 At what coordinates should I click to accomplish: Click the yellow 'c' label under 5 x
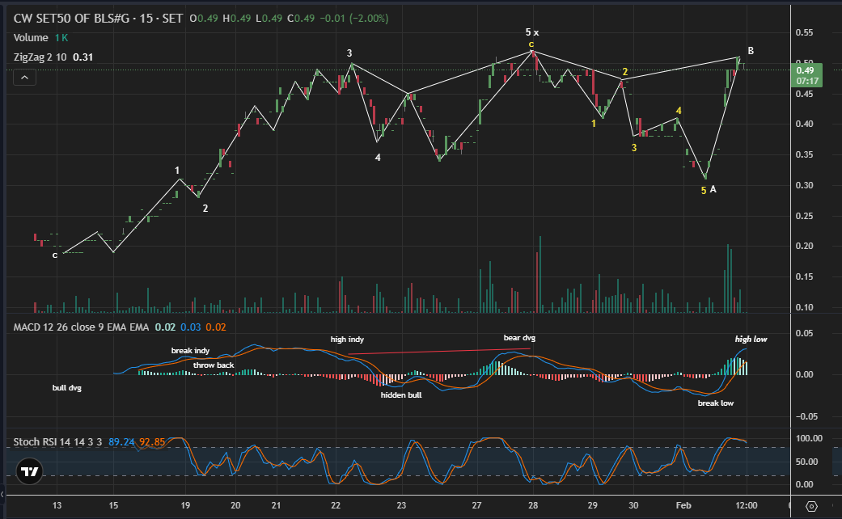531,44
